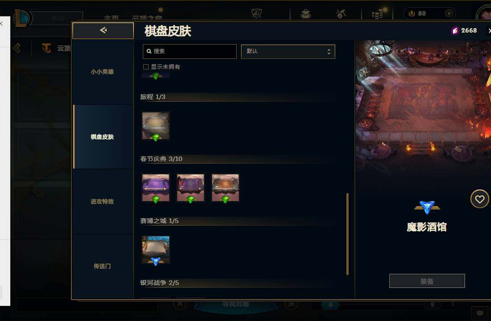Open the coin stack store icon
This screenshot has width=491, height=321.
coord(377,14)
